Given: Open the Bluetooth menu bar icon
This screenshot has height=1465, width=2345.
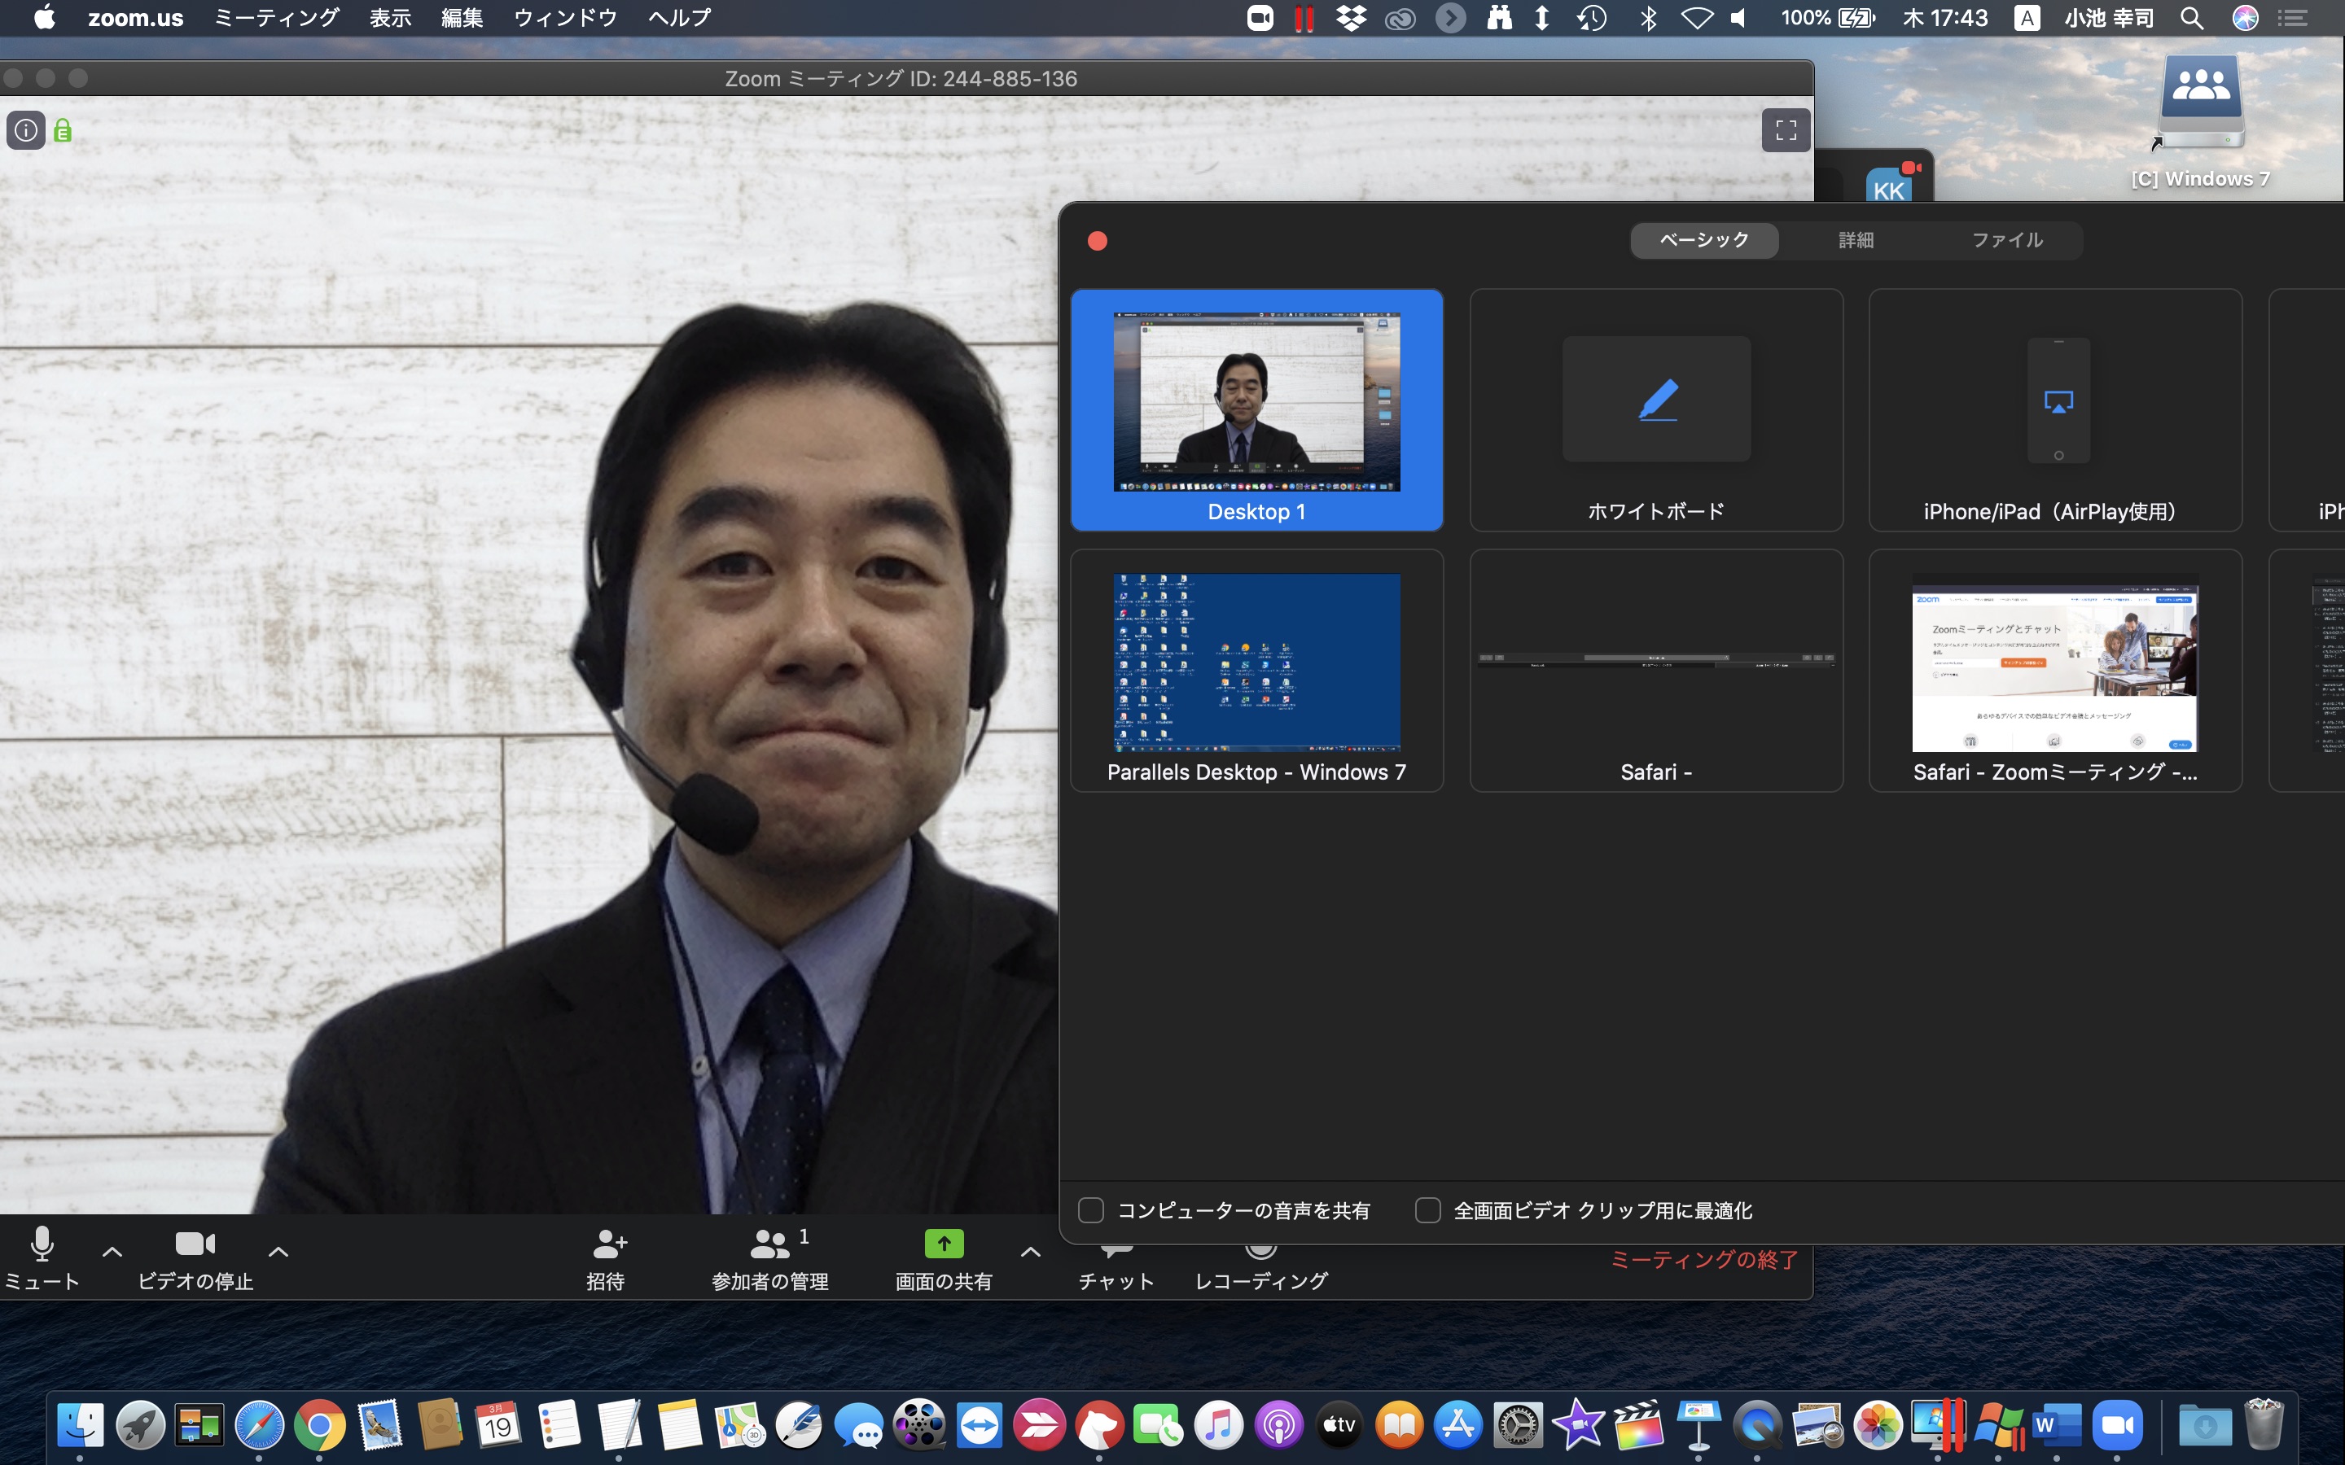Looking at the screenshot, I should (x=1648, y=17).
